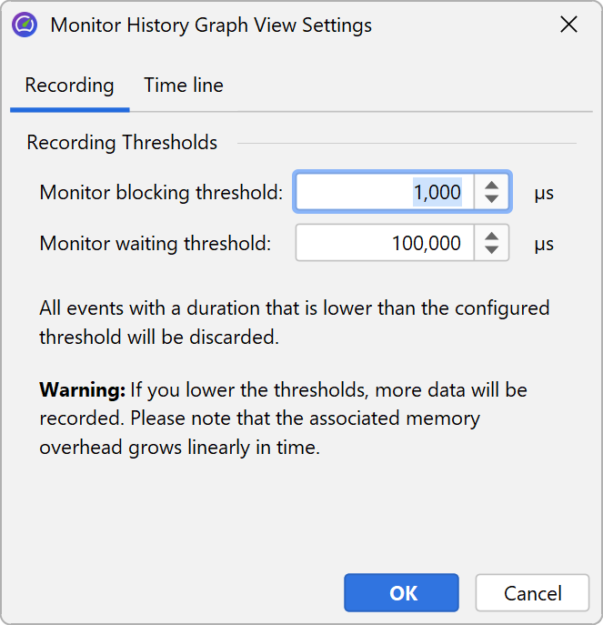This screenshot has width=603, height=625.
Task: Switch to the Recording tab
Action: pyautogui.click(x=69, y=86)
